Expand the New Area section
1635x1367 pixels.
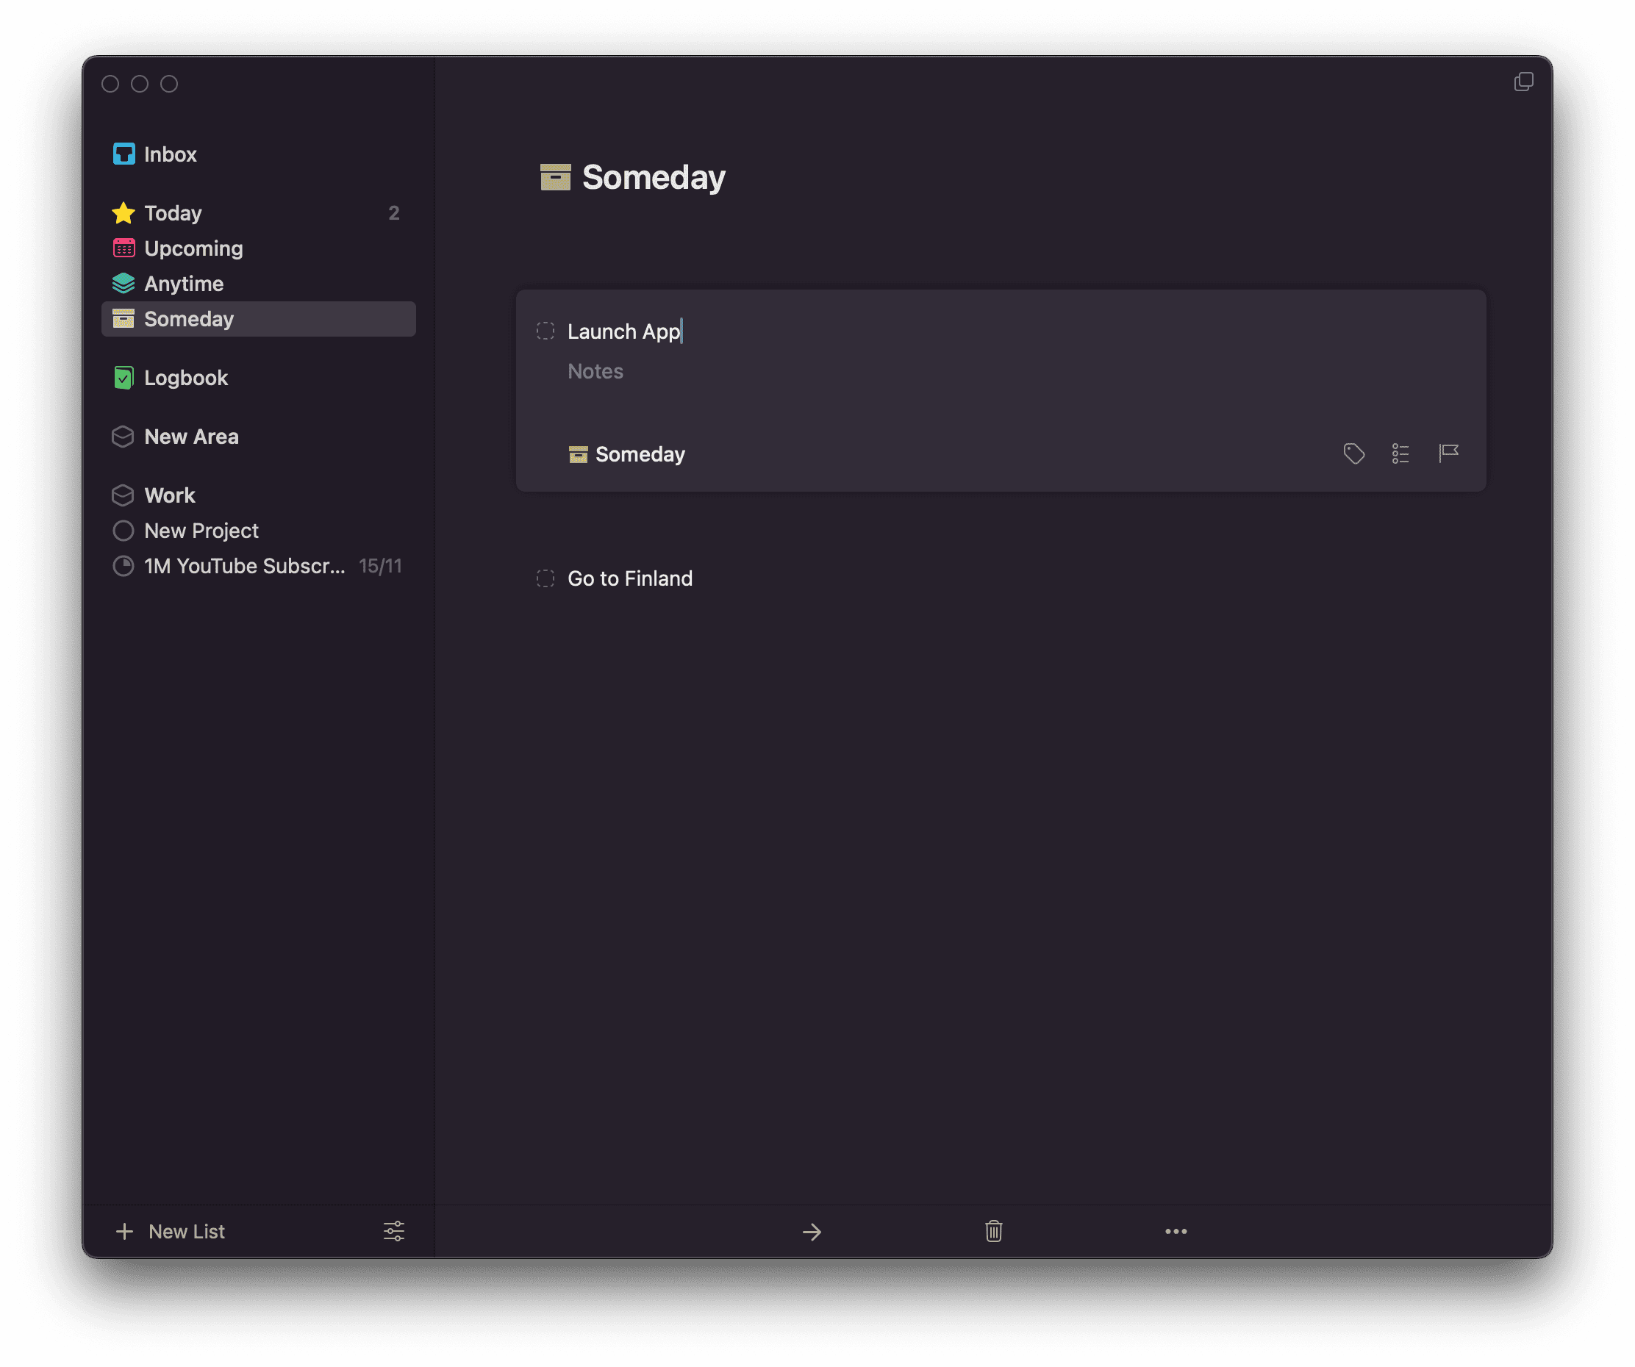[190, 437]
